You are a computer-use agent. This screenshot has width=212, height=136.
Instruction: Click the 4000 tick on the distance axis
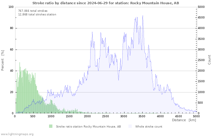tap(160, 116)
